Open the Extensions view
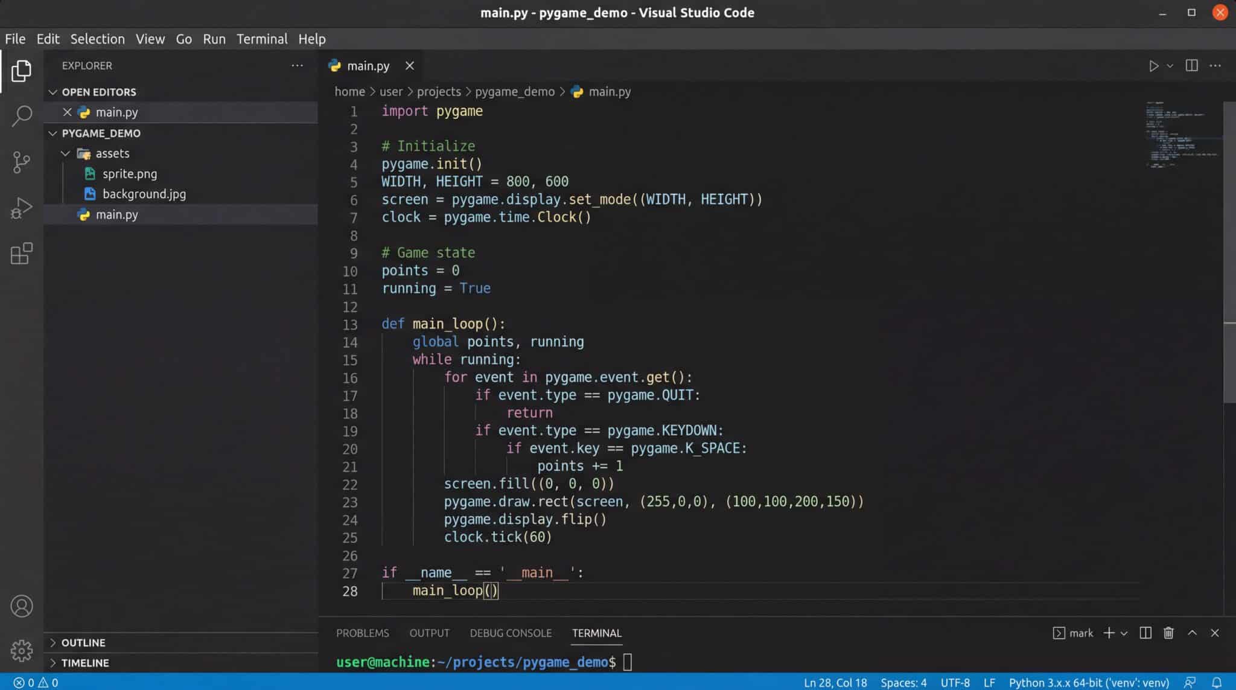Screen dimensions: 1236x690 click(x=22, y=254)
